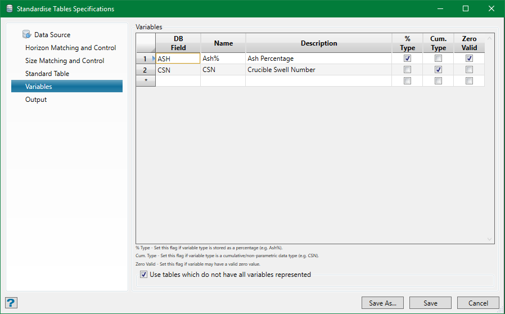505x314 pixels.
Task: Select row 1 header in variables grid
Action: pyautogui.click(x=145, y=59)
